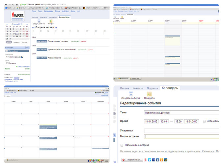Image resolution: width=223 pixels, height=167 pixels.
Task: Click the Место встречи input field
Action: point(181,136)
